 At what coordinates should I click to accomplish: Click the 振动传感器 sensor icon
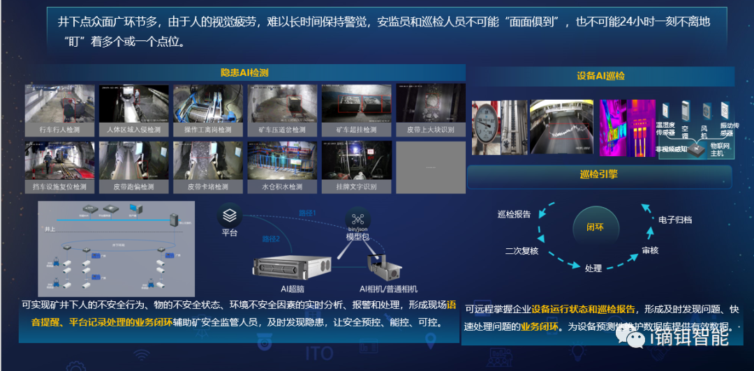pyautogui.click(x=726, y=112)
